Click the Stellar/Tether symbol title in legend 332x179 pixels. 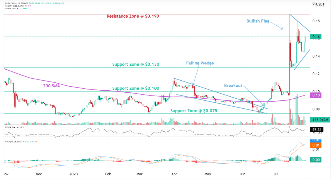pyautogui.click(x=14, y=3)
